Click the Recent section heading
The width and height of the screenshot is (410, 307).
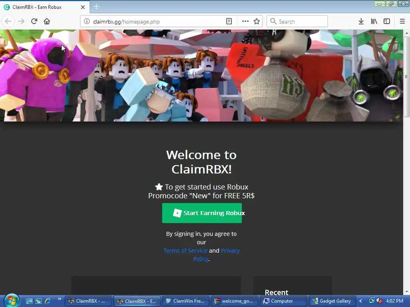click(x=276, y=292)
